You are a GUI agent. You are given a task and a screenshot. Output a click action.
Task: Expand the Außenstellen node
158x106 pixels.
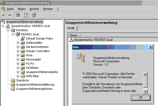click(18, 43)
